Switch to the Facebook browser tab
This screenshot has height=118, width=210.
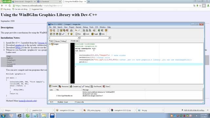tap(49, 2)
